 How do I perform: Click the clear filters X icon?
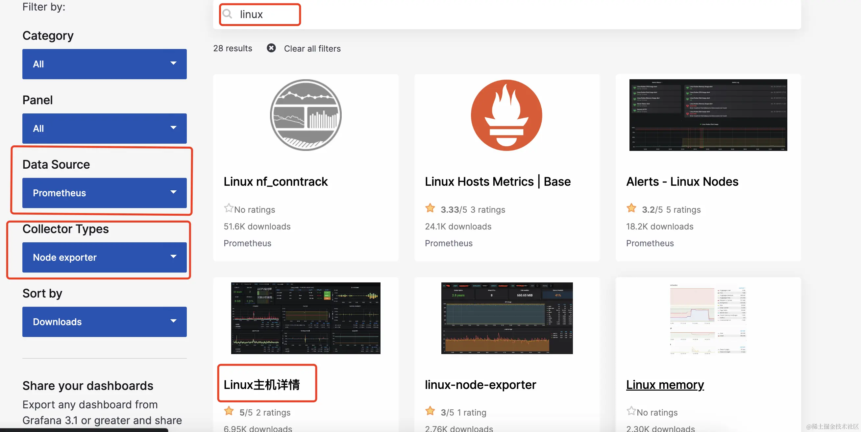click(x=271, y=48)
